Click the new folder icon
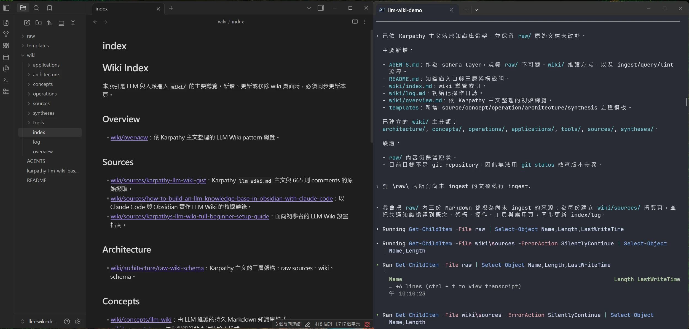This screenshot has height=329, width=689. (x=39, y=23)
